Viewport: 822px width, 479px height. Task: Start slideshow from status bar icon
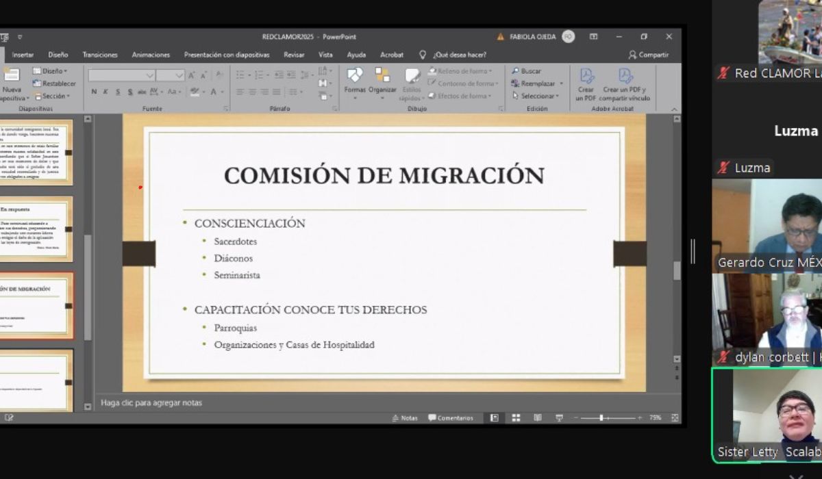(x=559, y=418)
